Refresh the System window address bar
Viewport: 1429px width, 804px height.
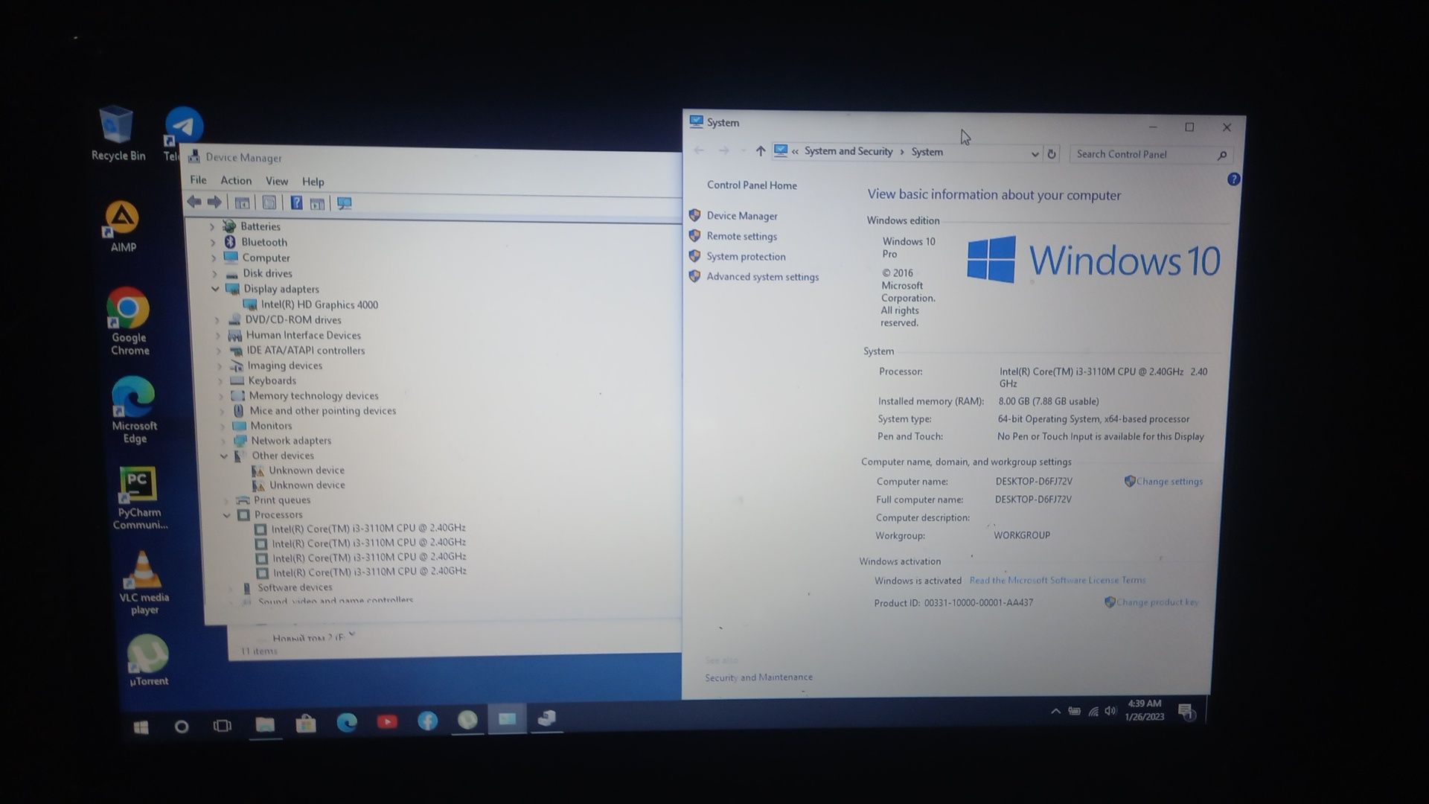(x=1052, y=154)
